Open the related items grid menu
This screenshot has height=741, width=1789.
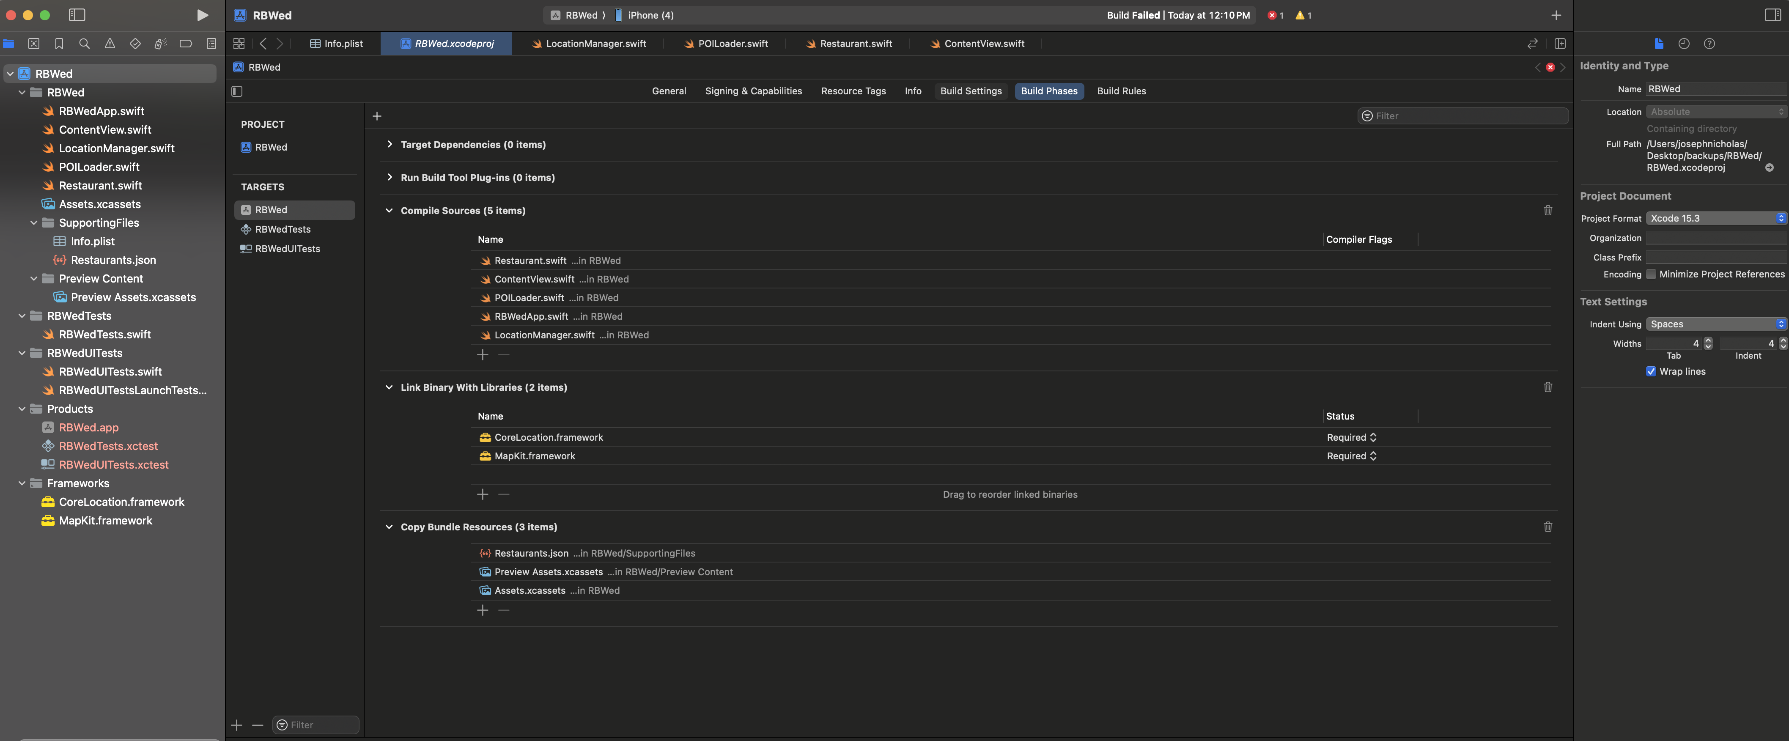click(239, 44)
